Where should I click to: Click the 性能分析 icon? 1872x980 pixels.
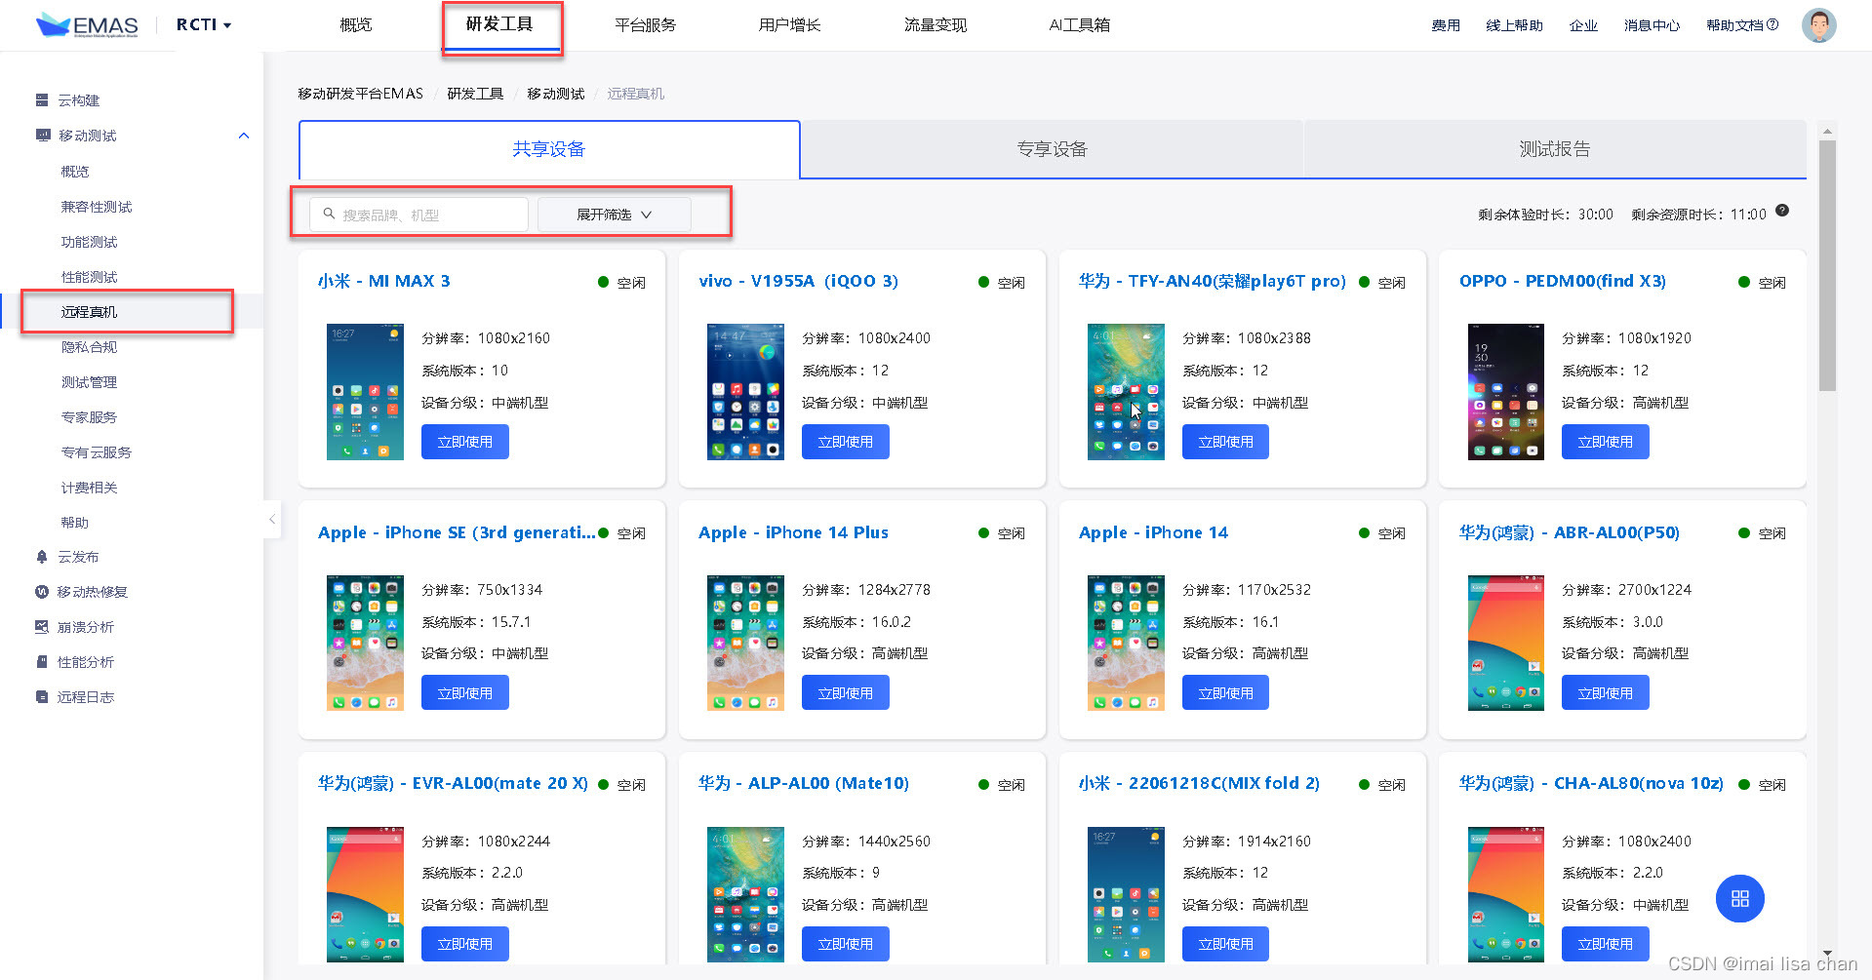[x=42, y=662]
